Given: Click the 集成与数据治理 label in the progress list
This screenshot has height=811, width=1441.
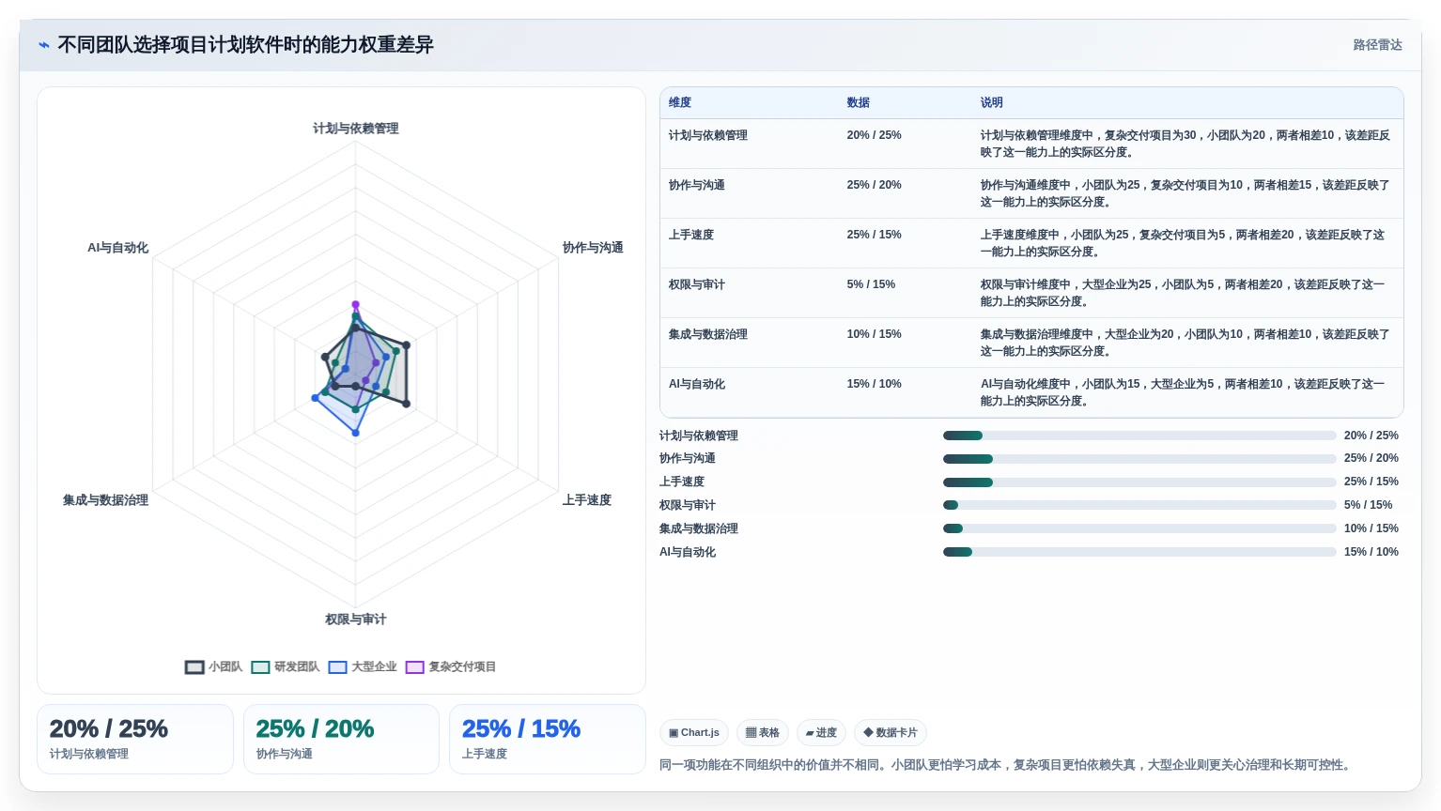Looking at the screenshot, I should [699, 528].
